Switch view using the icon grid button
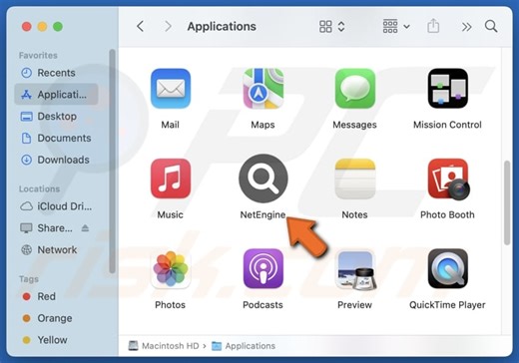Image resolution: width=519 pixels, height=363 pixels. point(331,26)
